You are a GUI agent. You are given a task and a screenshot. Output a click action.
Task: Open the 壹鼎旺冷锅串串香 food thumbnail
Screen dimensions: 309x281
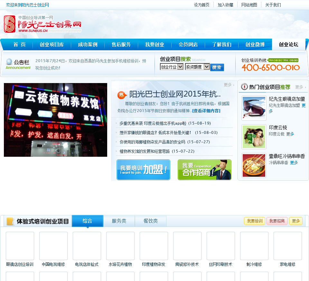pyautogui.click(x=254, y=165)
